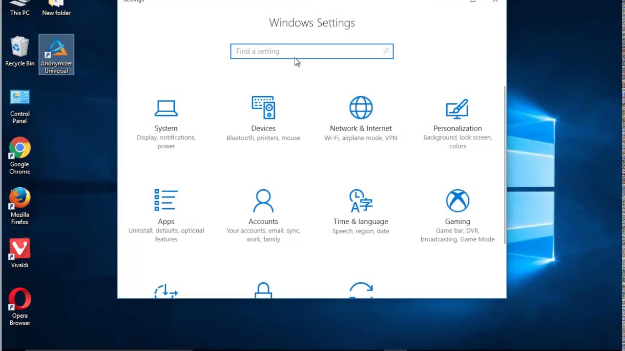
Task: Click the Personalization label
Action: (458, 128)
